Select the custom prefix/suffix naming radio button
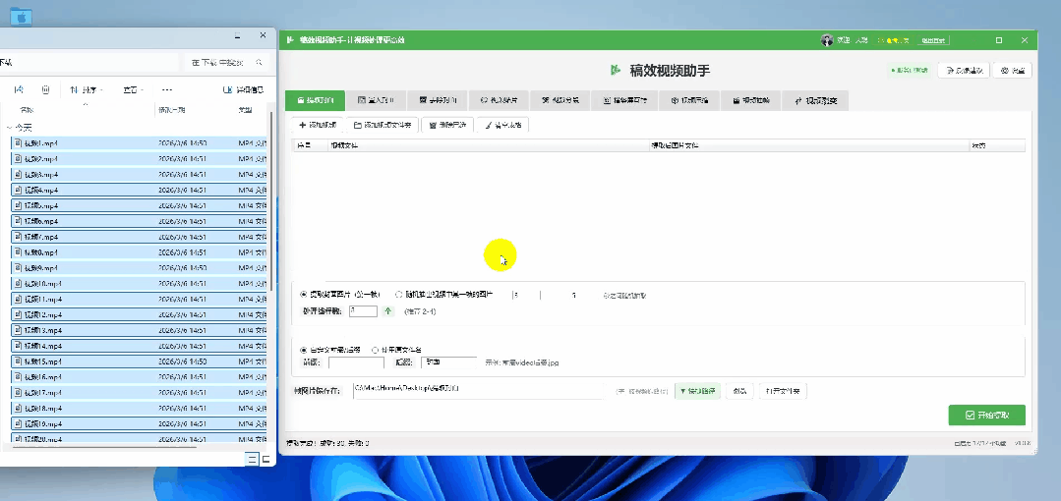This screenshot has width=1061, height=501. [x=304, y=350]
